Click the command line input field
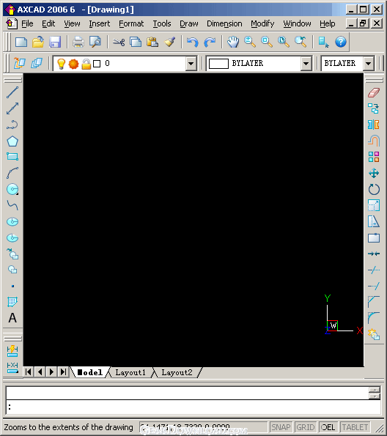 coord(193,407)
